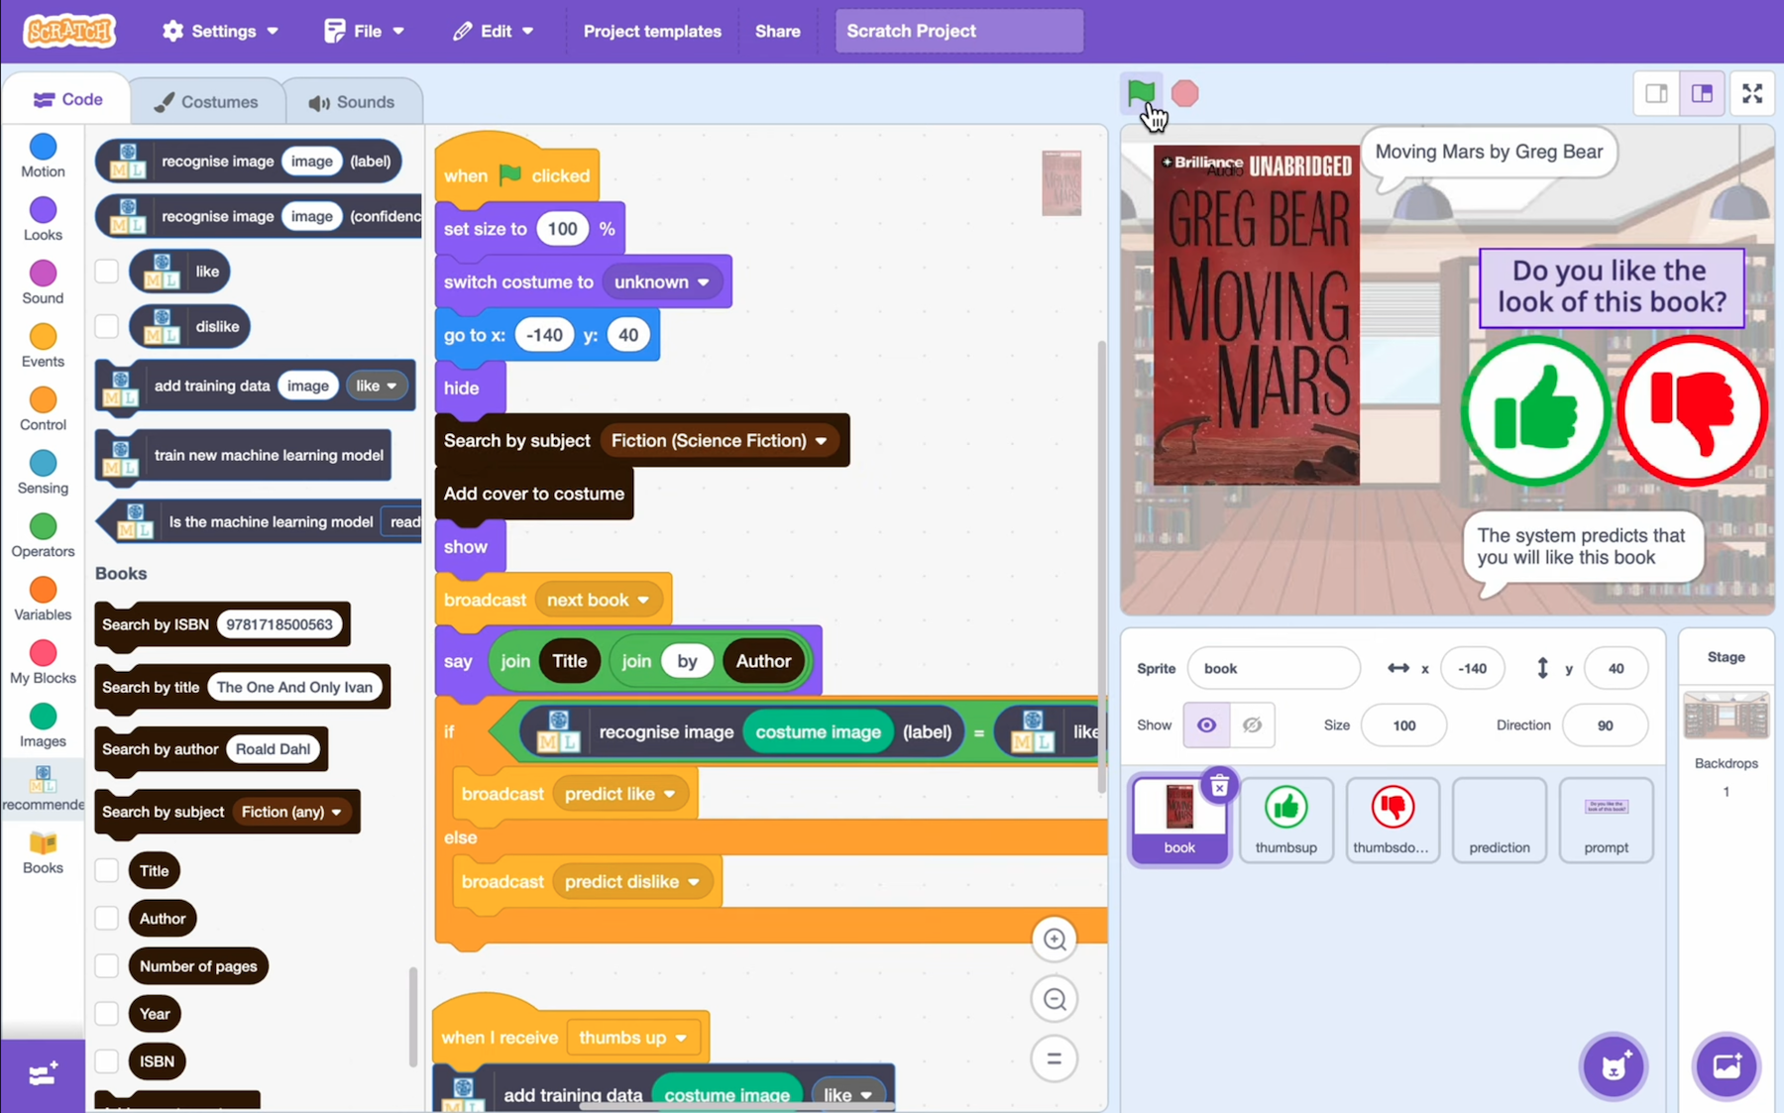
Task: Edit the sprite Size value
Action: click(x=1403, y=725)
